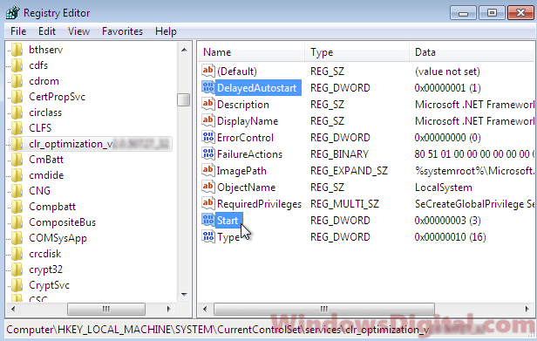Click the cmdide folder icon
The image size is (537, 341).
click(x=17, y=175)
